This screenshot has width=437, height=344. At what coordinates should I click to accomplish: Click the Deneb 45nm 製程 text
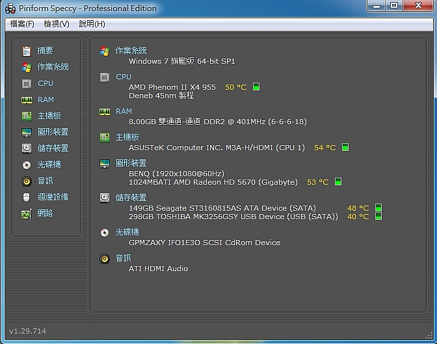pyautogui.click(x=161, y=96)
